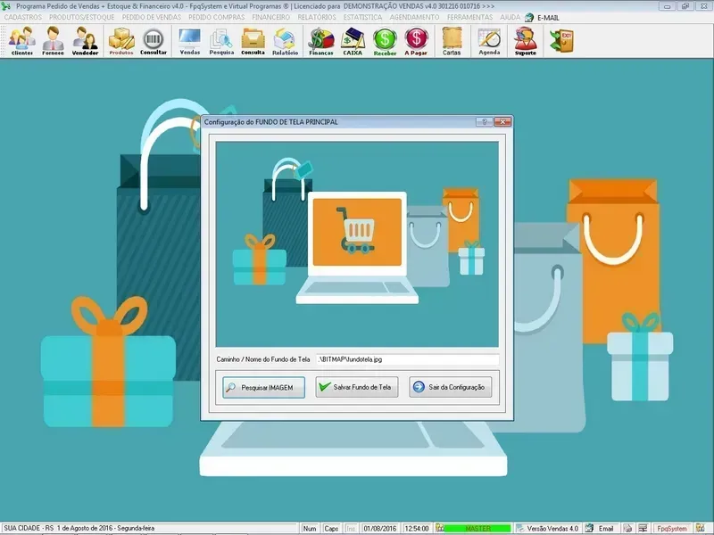Open the Clientes toolbar icon
The height and width of the screenshot is (535, 714).
point(22,41)
